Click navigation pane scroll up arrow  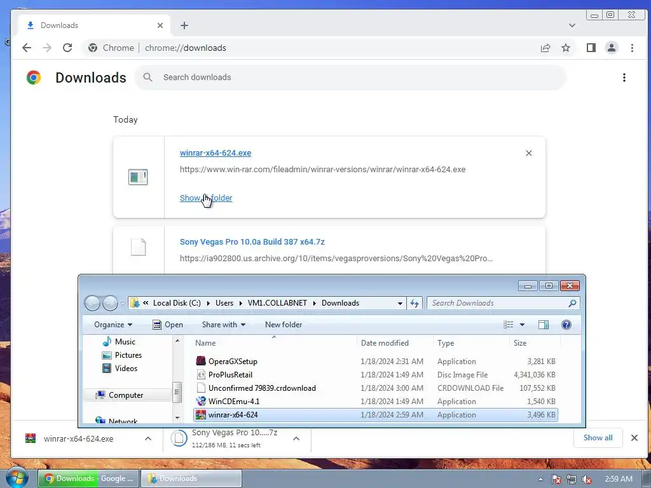click(177, 341)
